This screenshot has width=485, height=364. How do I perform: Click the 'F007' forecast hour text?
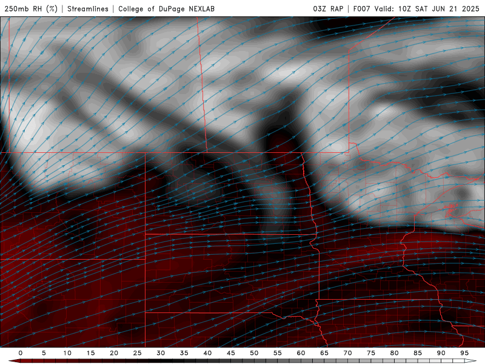tap(361, 8)
